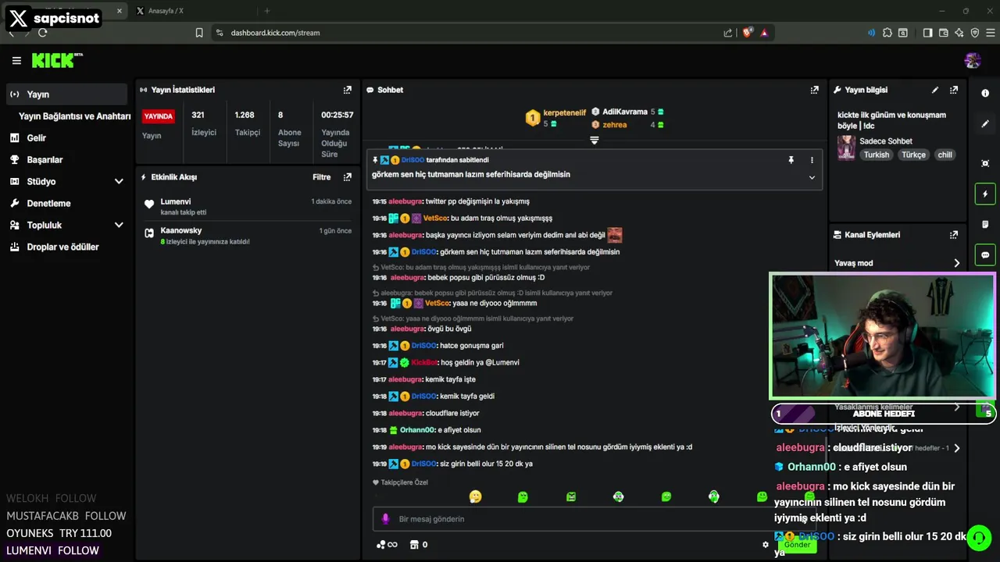1000x562 pixels.
Task: Open the shop icon below chat input
Action: (x=415, y=545)
